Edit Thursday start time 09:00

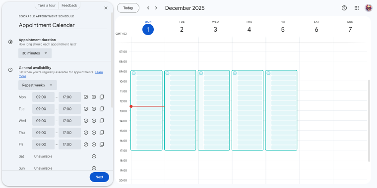point(43,133)
